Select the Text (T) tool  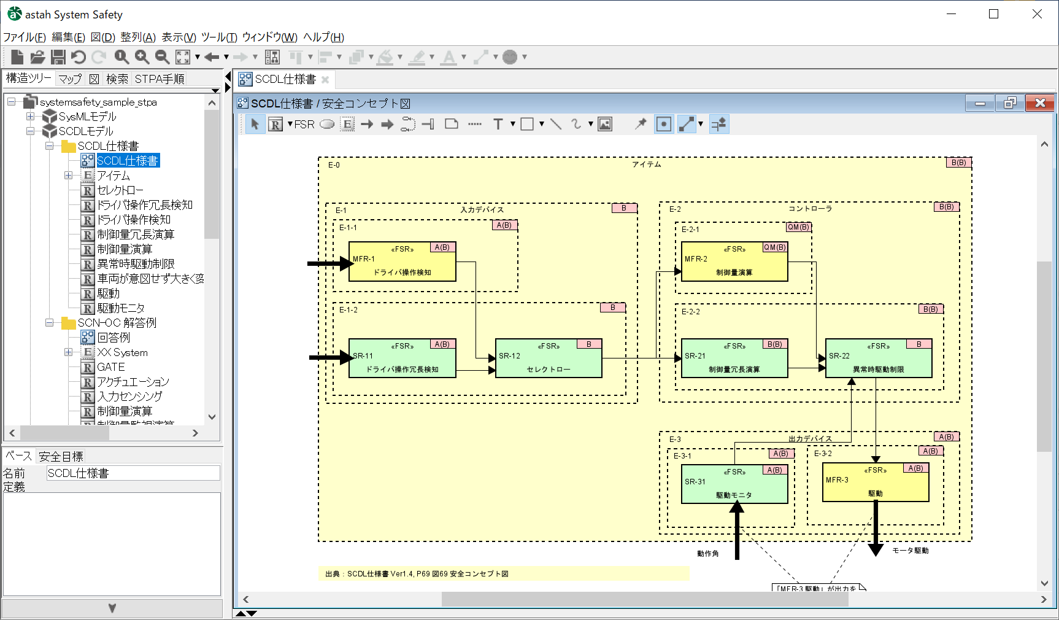point(498,125)
